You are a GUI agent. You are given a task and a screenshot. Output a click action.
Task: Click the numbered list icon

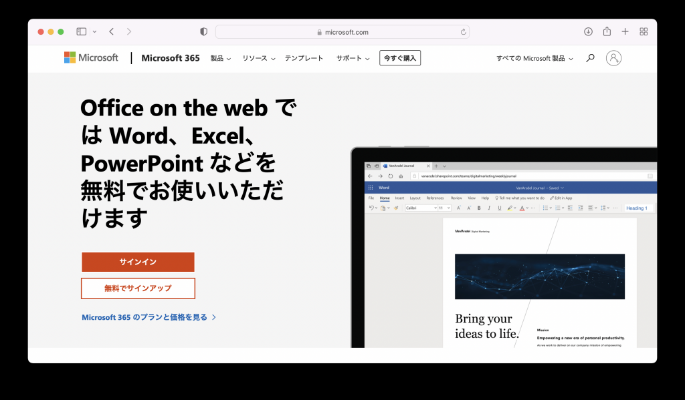(559, 208)
